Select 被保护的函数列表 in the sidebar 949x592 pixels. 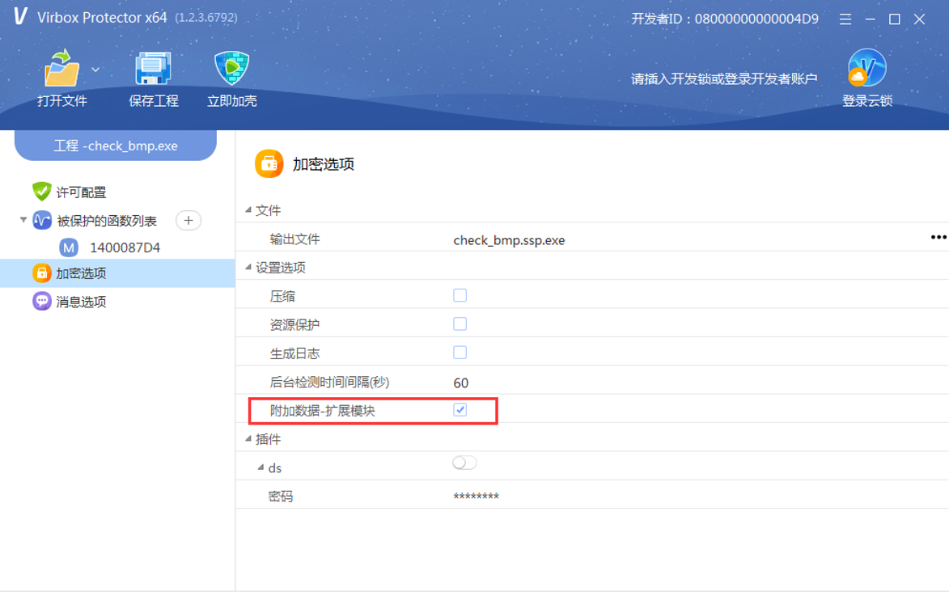107,221
